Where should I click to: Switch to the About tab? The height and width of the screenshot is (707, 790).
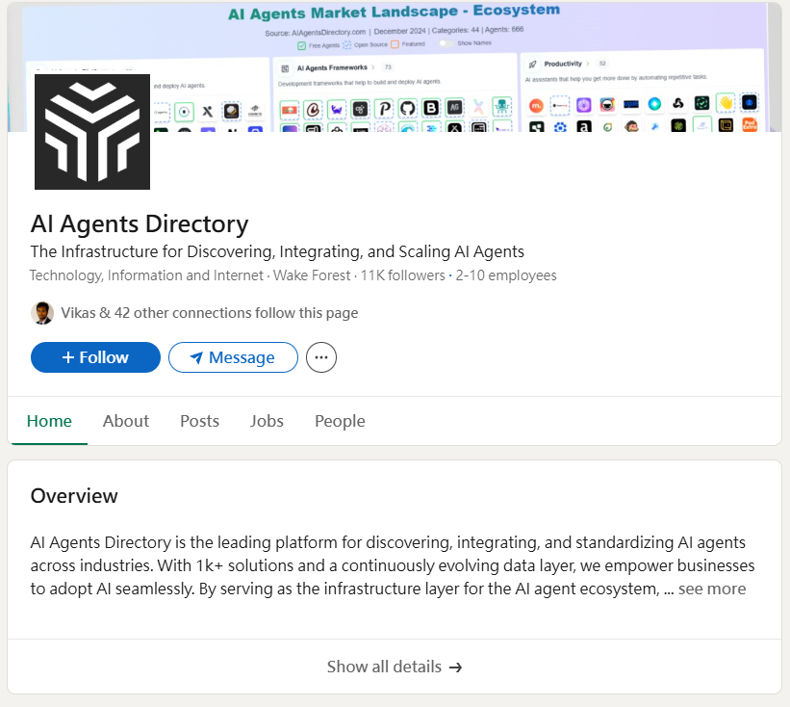point(126,421)
